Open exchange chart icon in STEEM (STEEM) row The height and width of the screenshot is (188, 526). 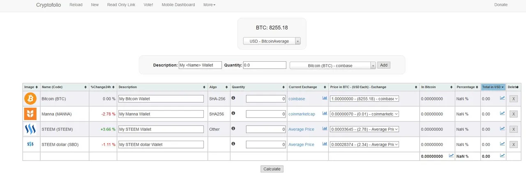pyautogui.click(x=325, y=128)
